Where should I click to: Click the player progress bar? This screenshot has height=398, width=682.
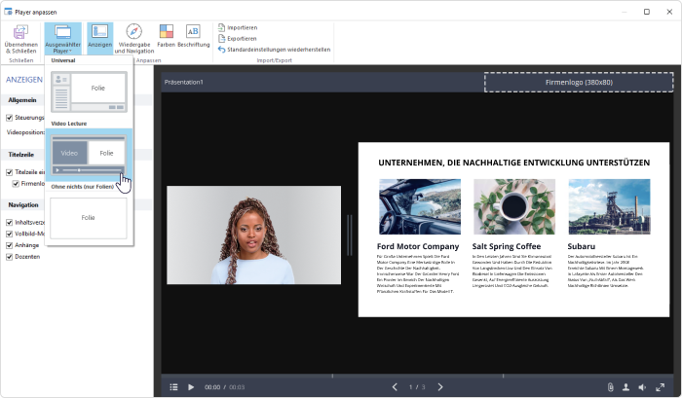click(x=417, y=376)
